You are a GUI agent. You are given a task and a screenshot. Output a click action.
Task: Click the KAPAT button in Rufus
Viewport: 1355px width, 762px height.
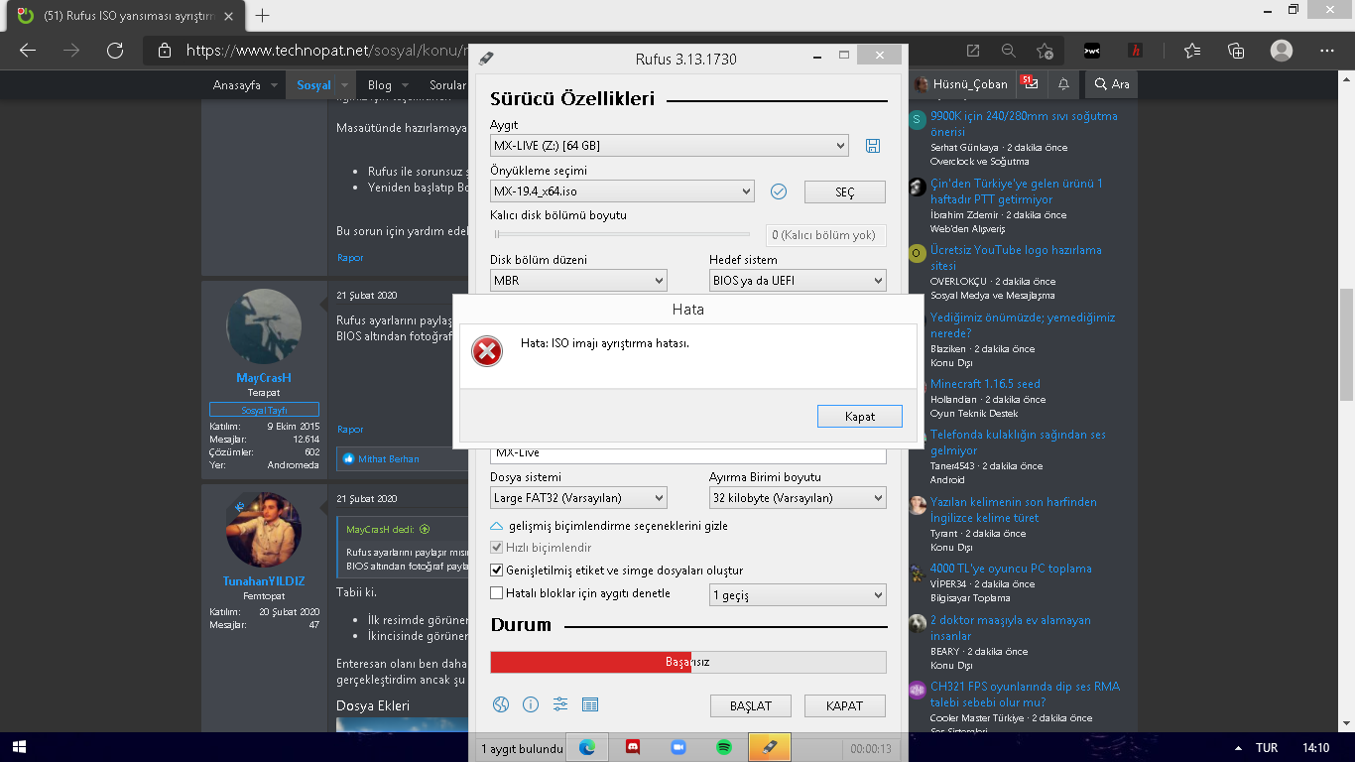click(846, 705)
